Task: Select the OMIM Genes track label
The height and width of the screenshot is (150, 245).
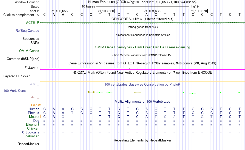Action: click(29, 51)
